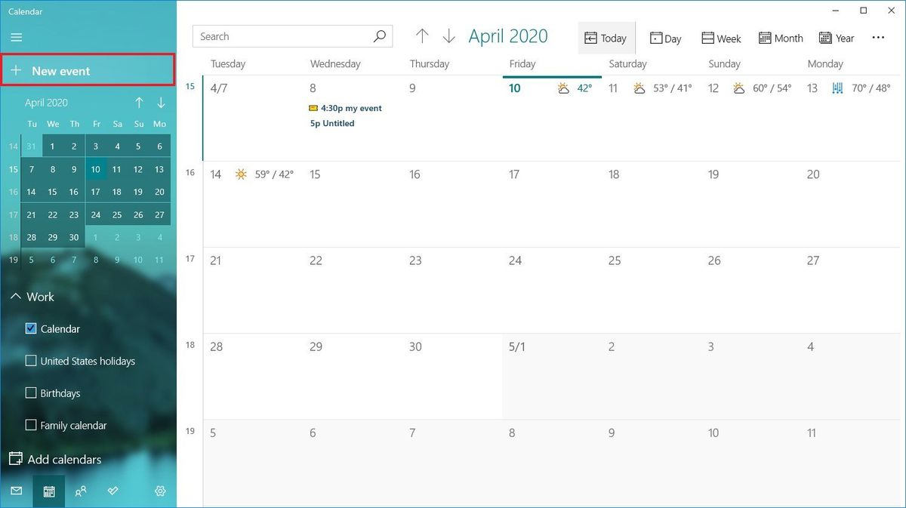Open Microsoft To-Do from bottom bar
This screenshot has height=508, width=906.
(113, 491)
